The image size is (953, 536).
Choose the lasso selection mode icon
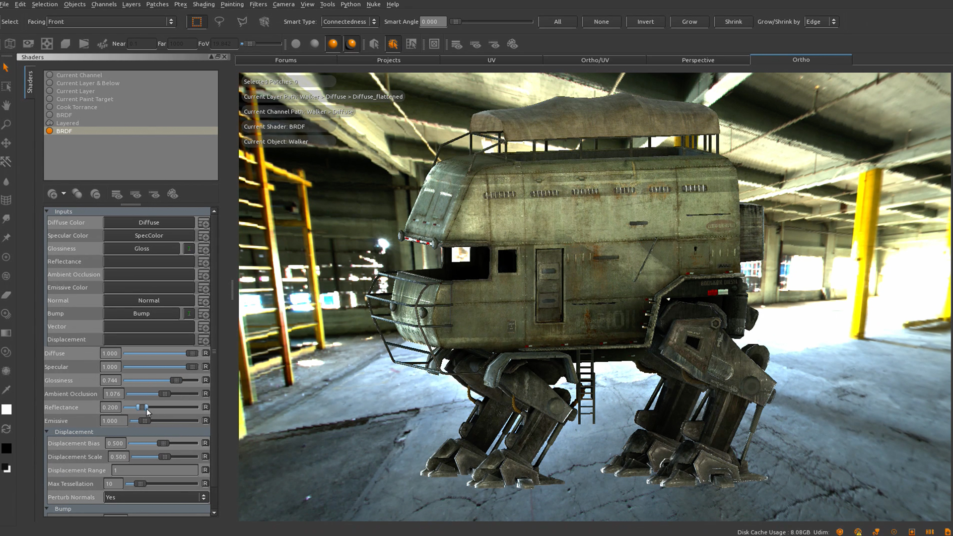pos(219,22)
